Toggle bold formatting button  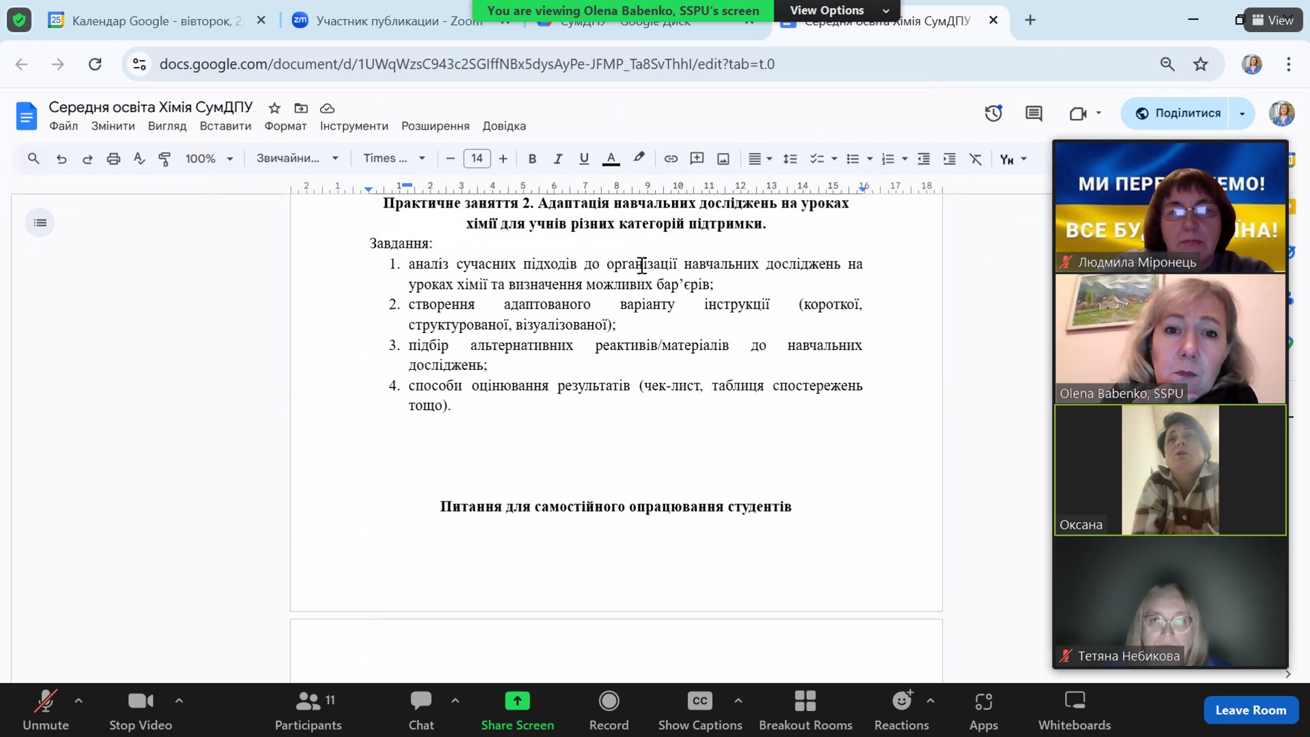(532, 159)
